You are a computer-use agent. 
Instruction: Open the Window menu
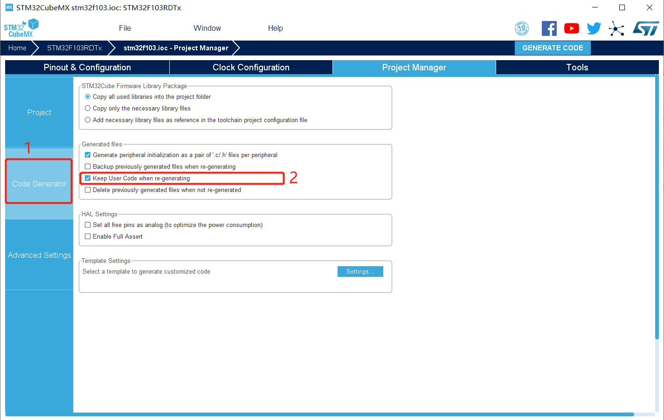207,28
